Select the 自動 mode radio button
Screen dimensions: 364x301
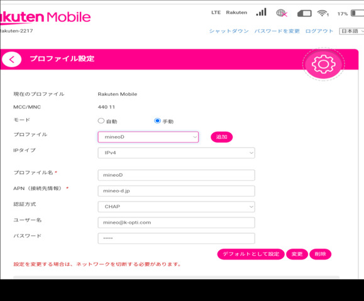pos(101,120)
